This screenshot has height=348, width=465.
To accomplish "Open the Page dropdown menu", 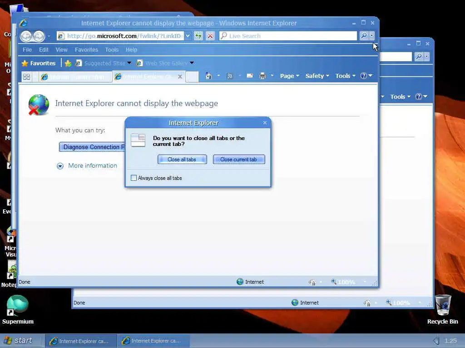I will 289,76.
